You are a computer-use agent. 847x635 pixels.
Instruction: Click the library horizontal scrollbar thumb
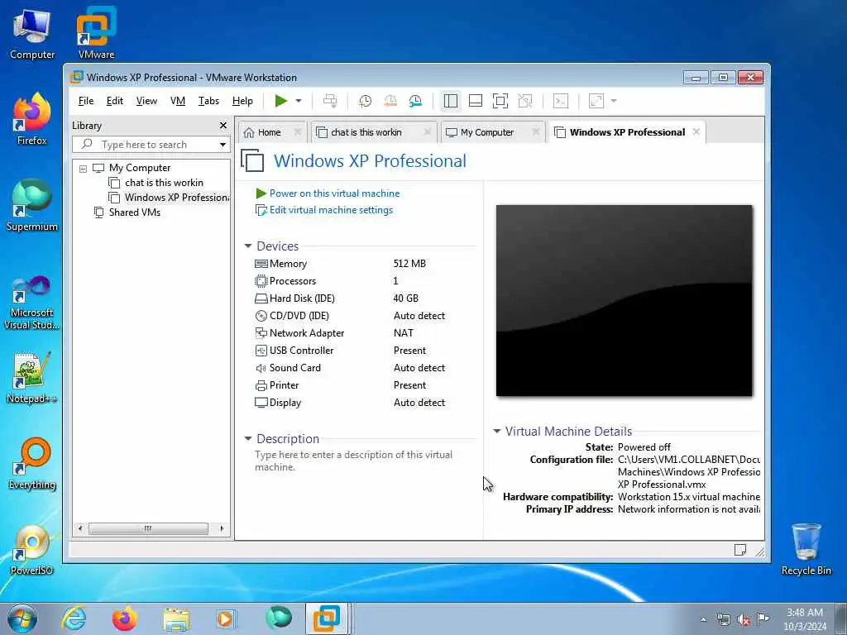(148, 528)
